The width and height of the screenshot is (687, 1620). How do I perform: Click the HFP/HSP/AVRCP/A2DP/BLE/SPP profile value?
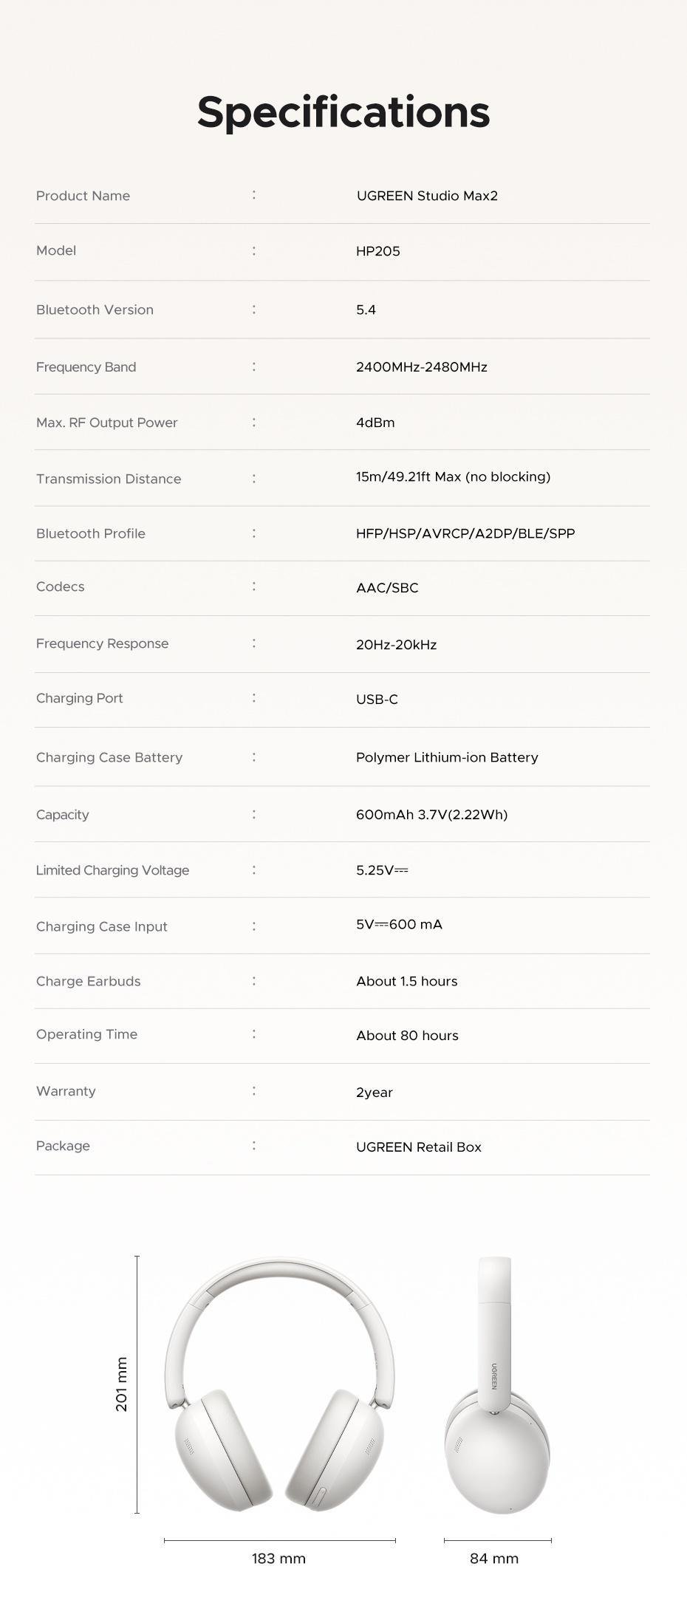465,533
